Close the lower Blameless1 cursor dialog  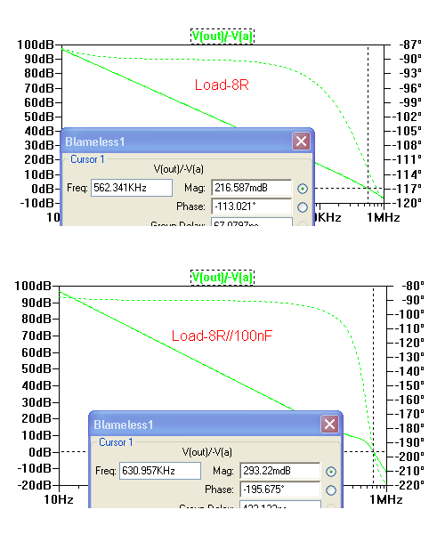[x=329, y=424]
